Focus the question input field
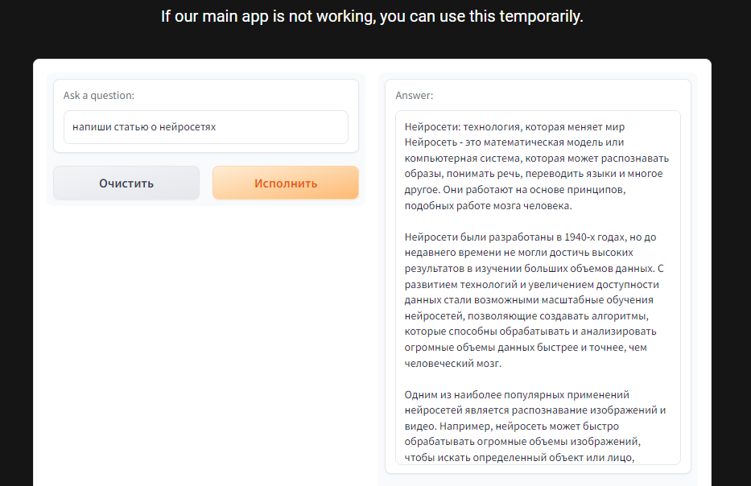The width and height of the screenshot is (751, 486). pyautogui.click(x=204, y=127)
